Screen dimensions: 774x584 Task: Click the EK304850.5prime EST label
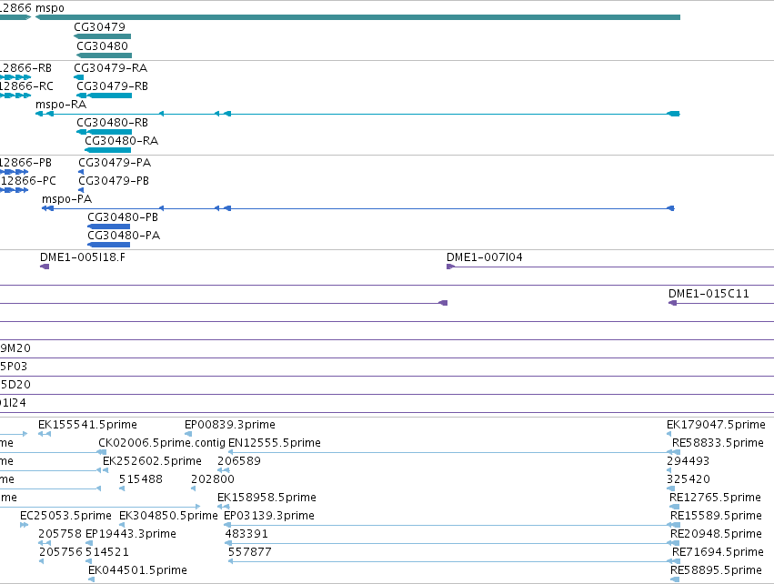tap(168, 516)
